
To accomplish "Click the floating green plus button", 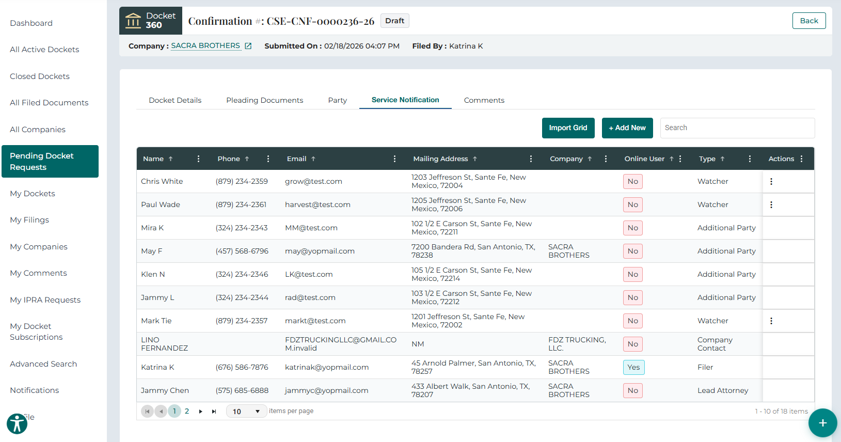I will 822,423.
